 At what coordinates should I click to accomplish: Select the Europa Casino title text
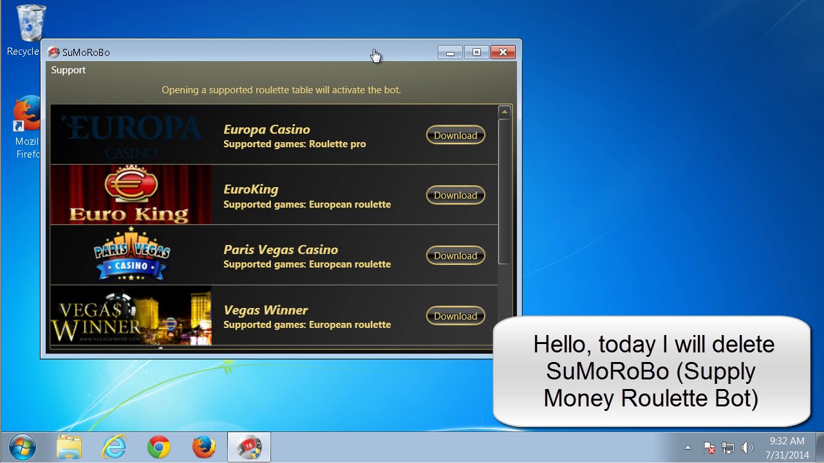267,129
